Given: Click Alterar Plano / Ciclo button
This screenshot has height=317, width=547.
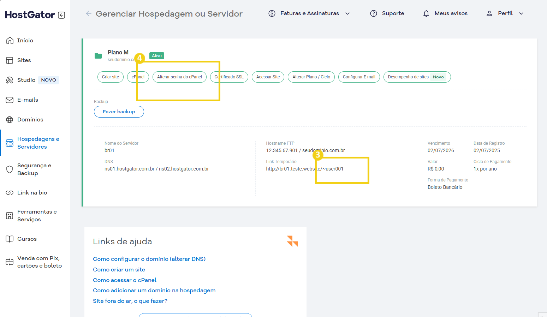Looking at the screenshot, I should coord(311,77).
